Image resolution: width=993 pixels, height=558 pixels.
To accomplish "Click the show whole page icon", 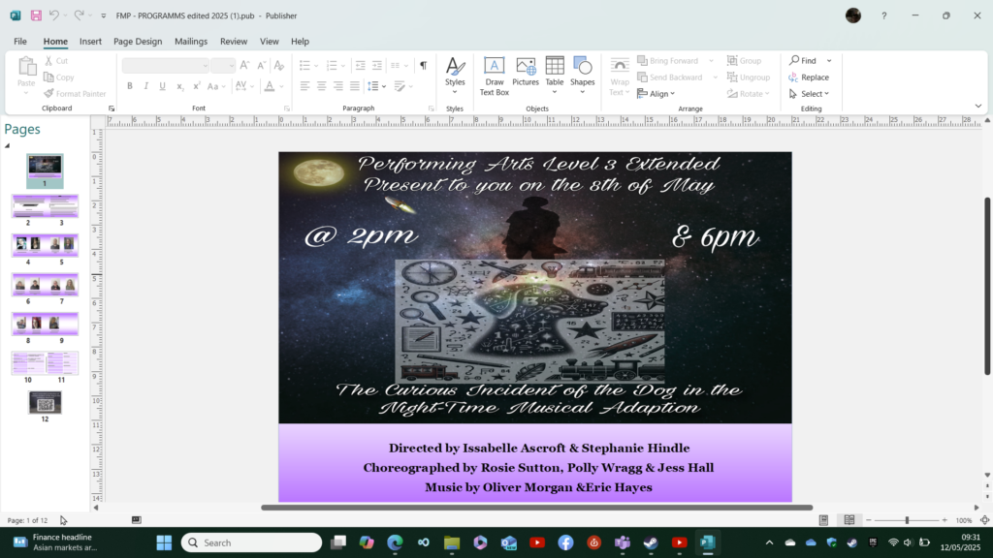I will (x=985, y=520).
